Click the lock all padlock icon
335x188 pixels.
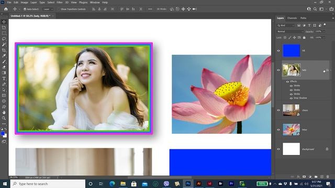click(x=304, y=38)
